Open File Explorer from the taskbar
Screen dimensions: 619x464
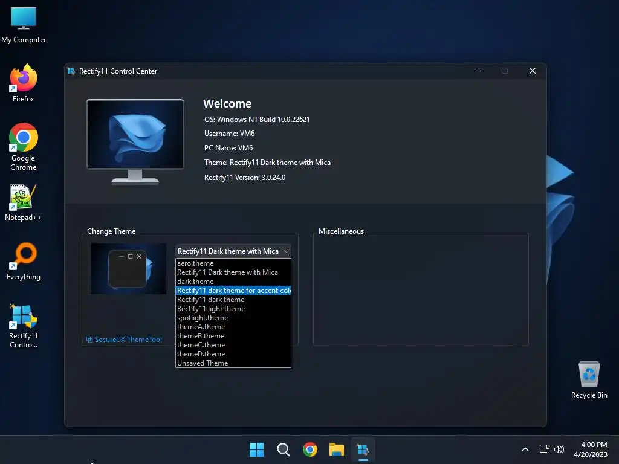tap(336, 449)
